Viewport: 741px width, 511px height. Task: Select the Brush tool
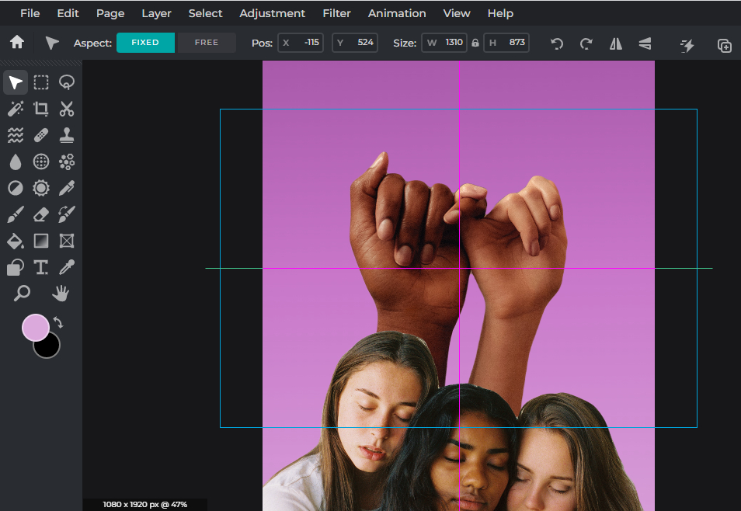(15, 214)
